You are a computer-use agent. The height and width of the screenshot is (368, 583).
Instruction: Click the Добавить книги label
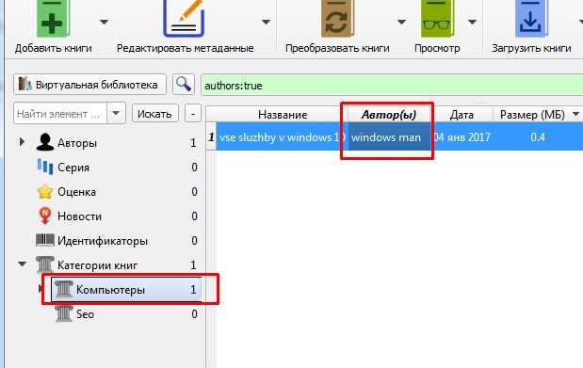53,48
